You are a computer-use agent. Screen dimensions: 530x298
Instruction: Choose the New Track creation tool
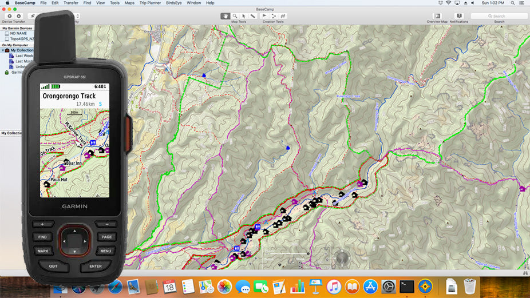pos(283,16)
